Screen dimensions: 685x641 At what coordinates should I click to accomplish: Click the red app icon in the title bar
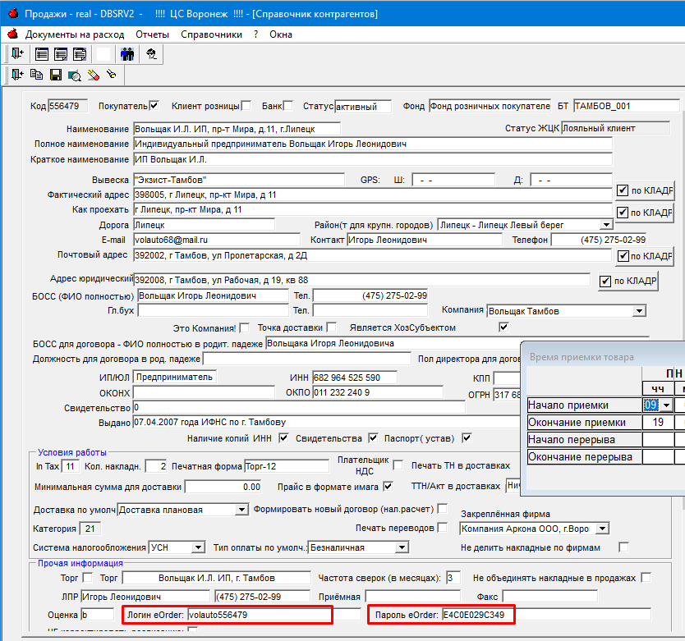tap(13, 13)
